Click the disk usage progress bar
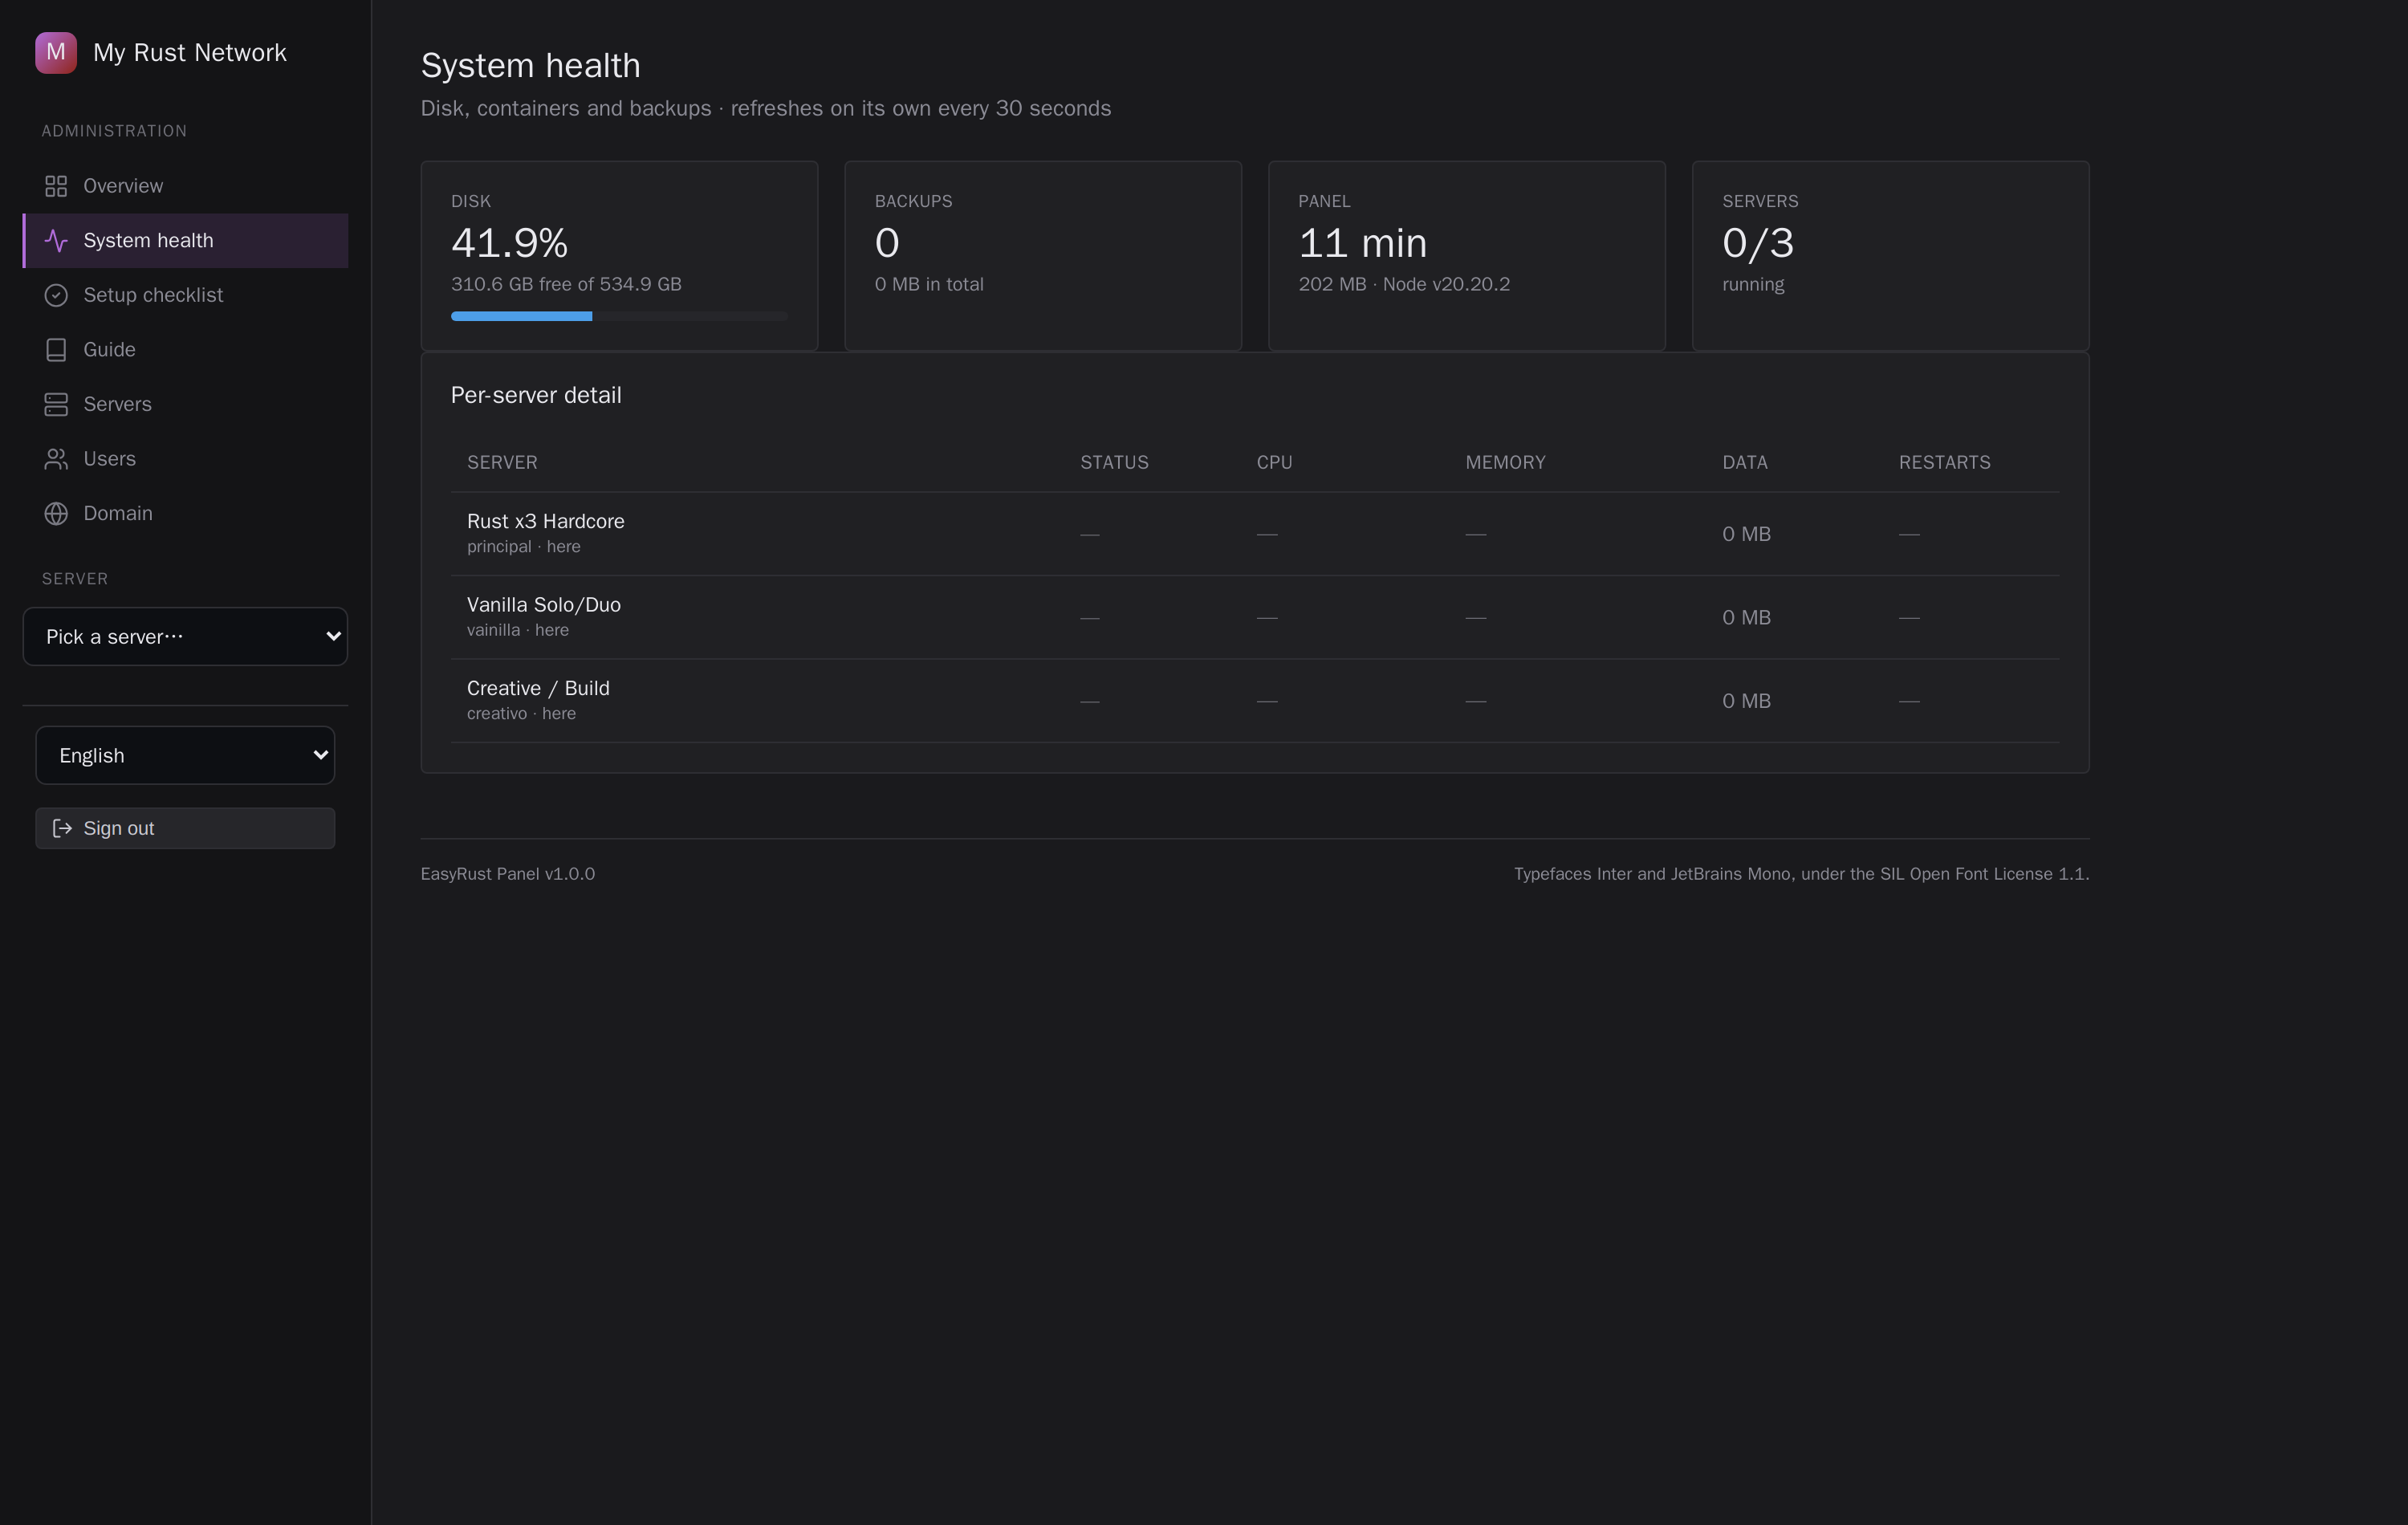 pyautogui.click(x=619, y=316)
